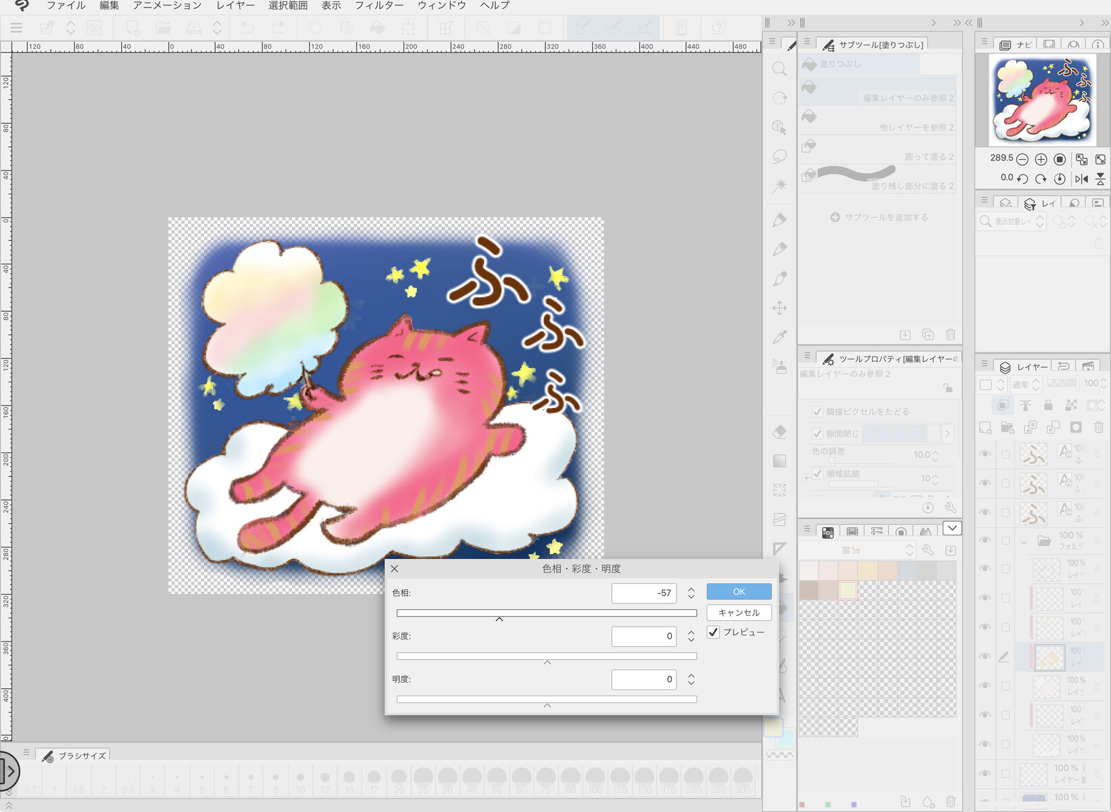Select the Eyedropper tool
The image size is (1111, 812).
tap(779, 338)
